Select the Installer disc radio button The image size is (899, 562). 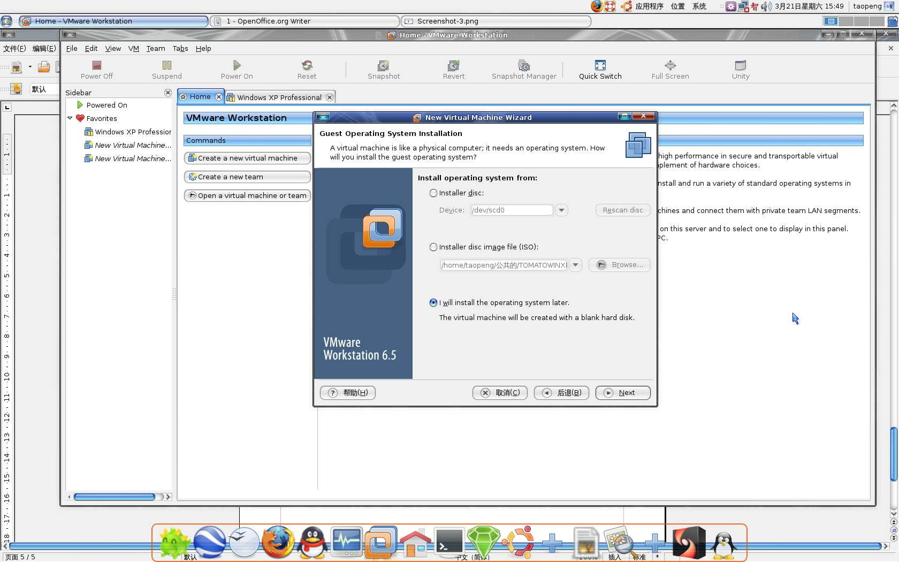(433, 193)
